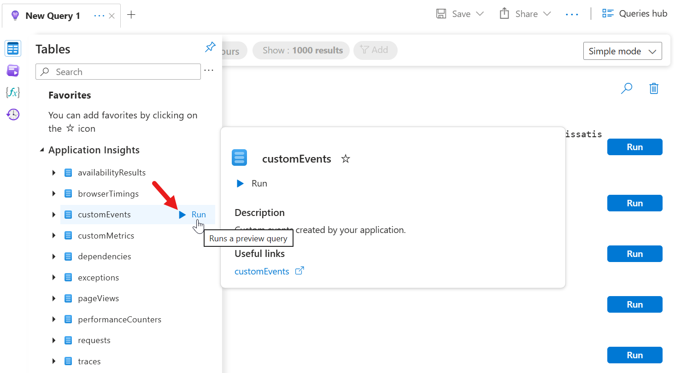Open the Functions panel
This screenshot has width=687, height=373.
coord(12,92)
